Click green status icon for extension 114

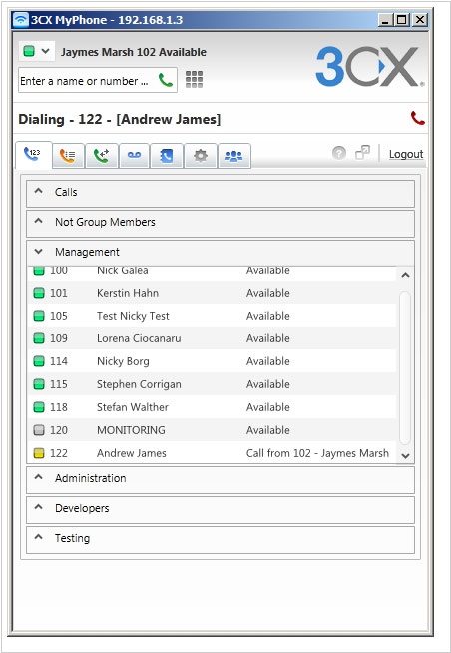(x=39, y=361)
